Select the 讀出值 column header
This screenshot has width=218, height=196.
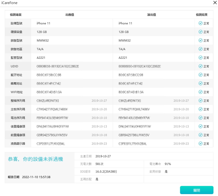pos(152,15)
